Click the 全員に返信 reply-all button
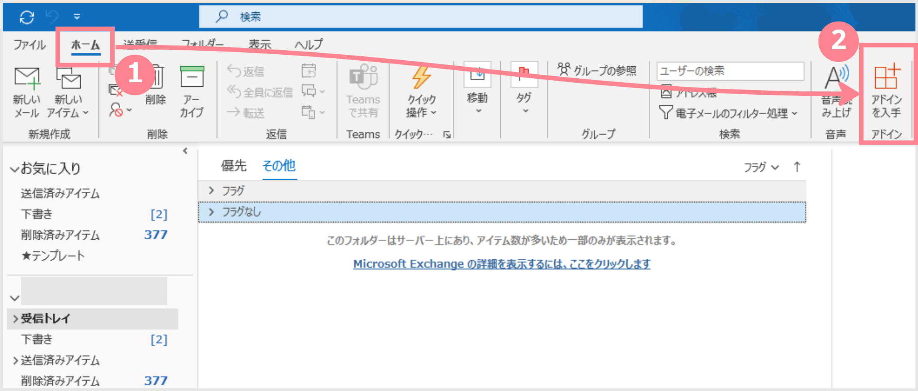 [x=260, y=92]
